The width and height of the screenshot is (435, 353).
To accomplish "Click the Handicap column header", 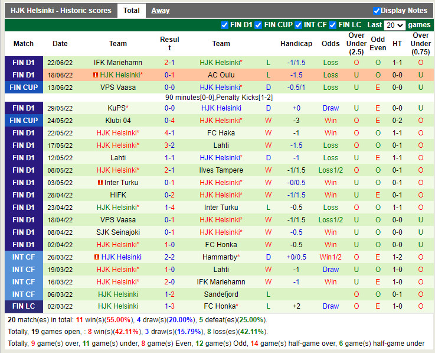I will pyautogui.click(x=296, y=44).
